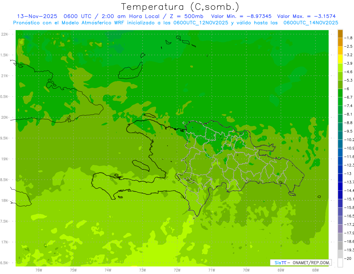Click the -2.5 colorbar label

(349, 46)
